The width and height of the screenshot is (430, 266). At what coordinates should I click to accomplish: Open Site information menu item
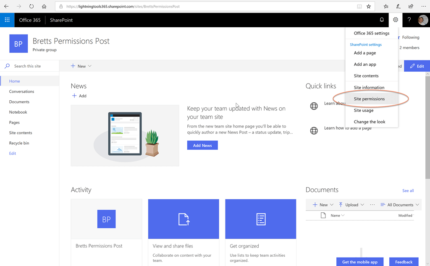[x=372, y=87]
